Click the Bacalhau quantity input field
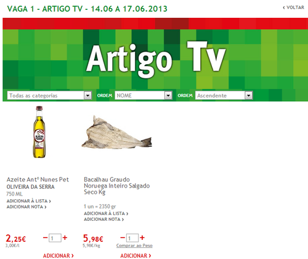Image resolution: width=308 pixels, height=259 pixels. coord(132,238)
